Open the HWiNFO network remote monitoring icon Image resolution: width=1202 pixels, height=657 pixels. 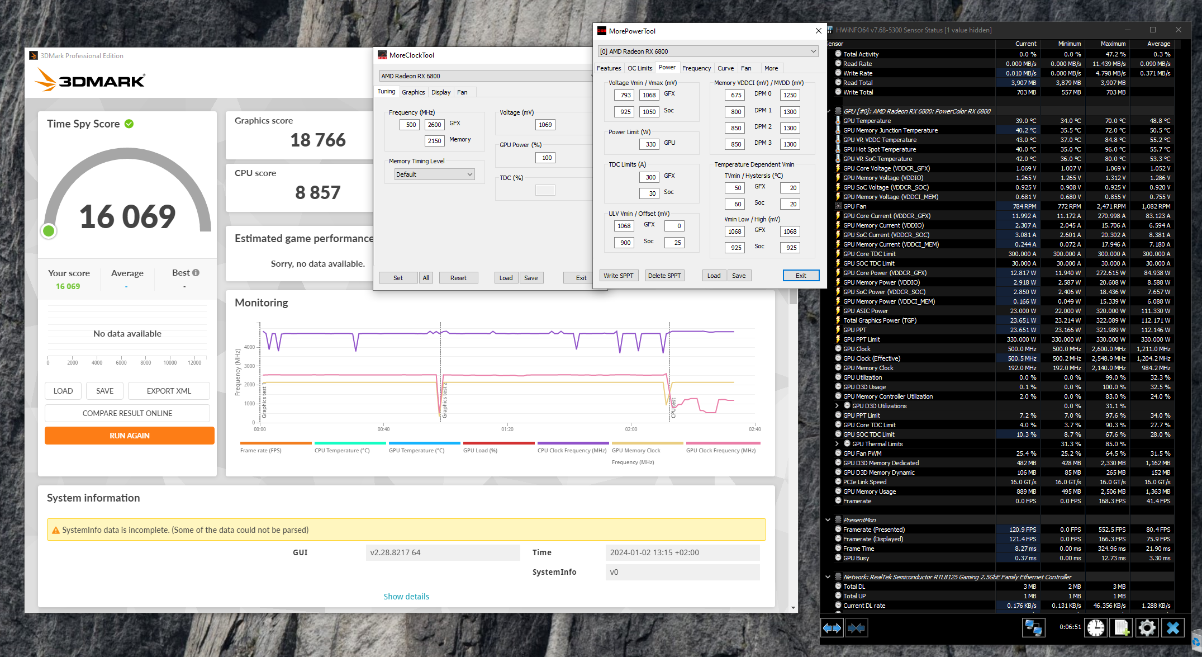[x=1033, y=628]
